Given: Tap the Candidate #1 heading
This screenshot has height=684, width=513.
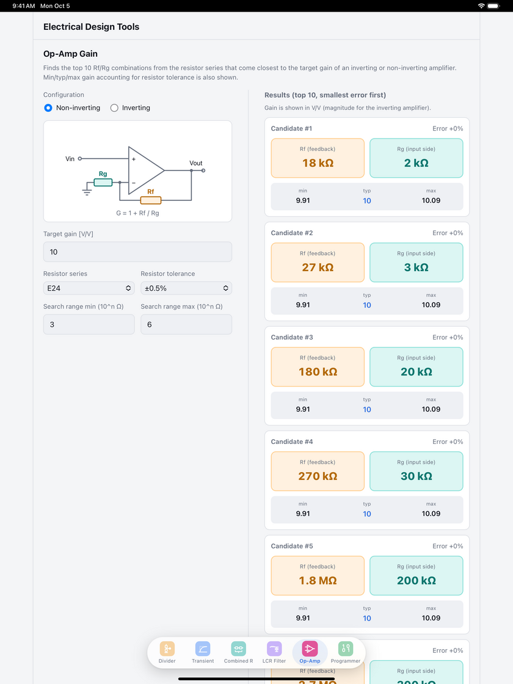Looking at the screenshot, I should point(292,128).
